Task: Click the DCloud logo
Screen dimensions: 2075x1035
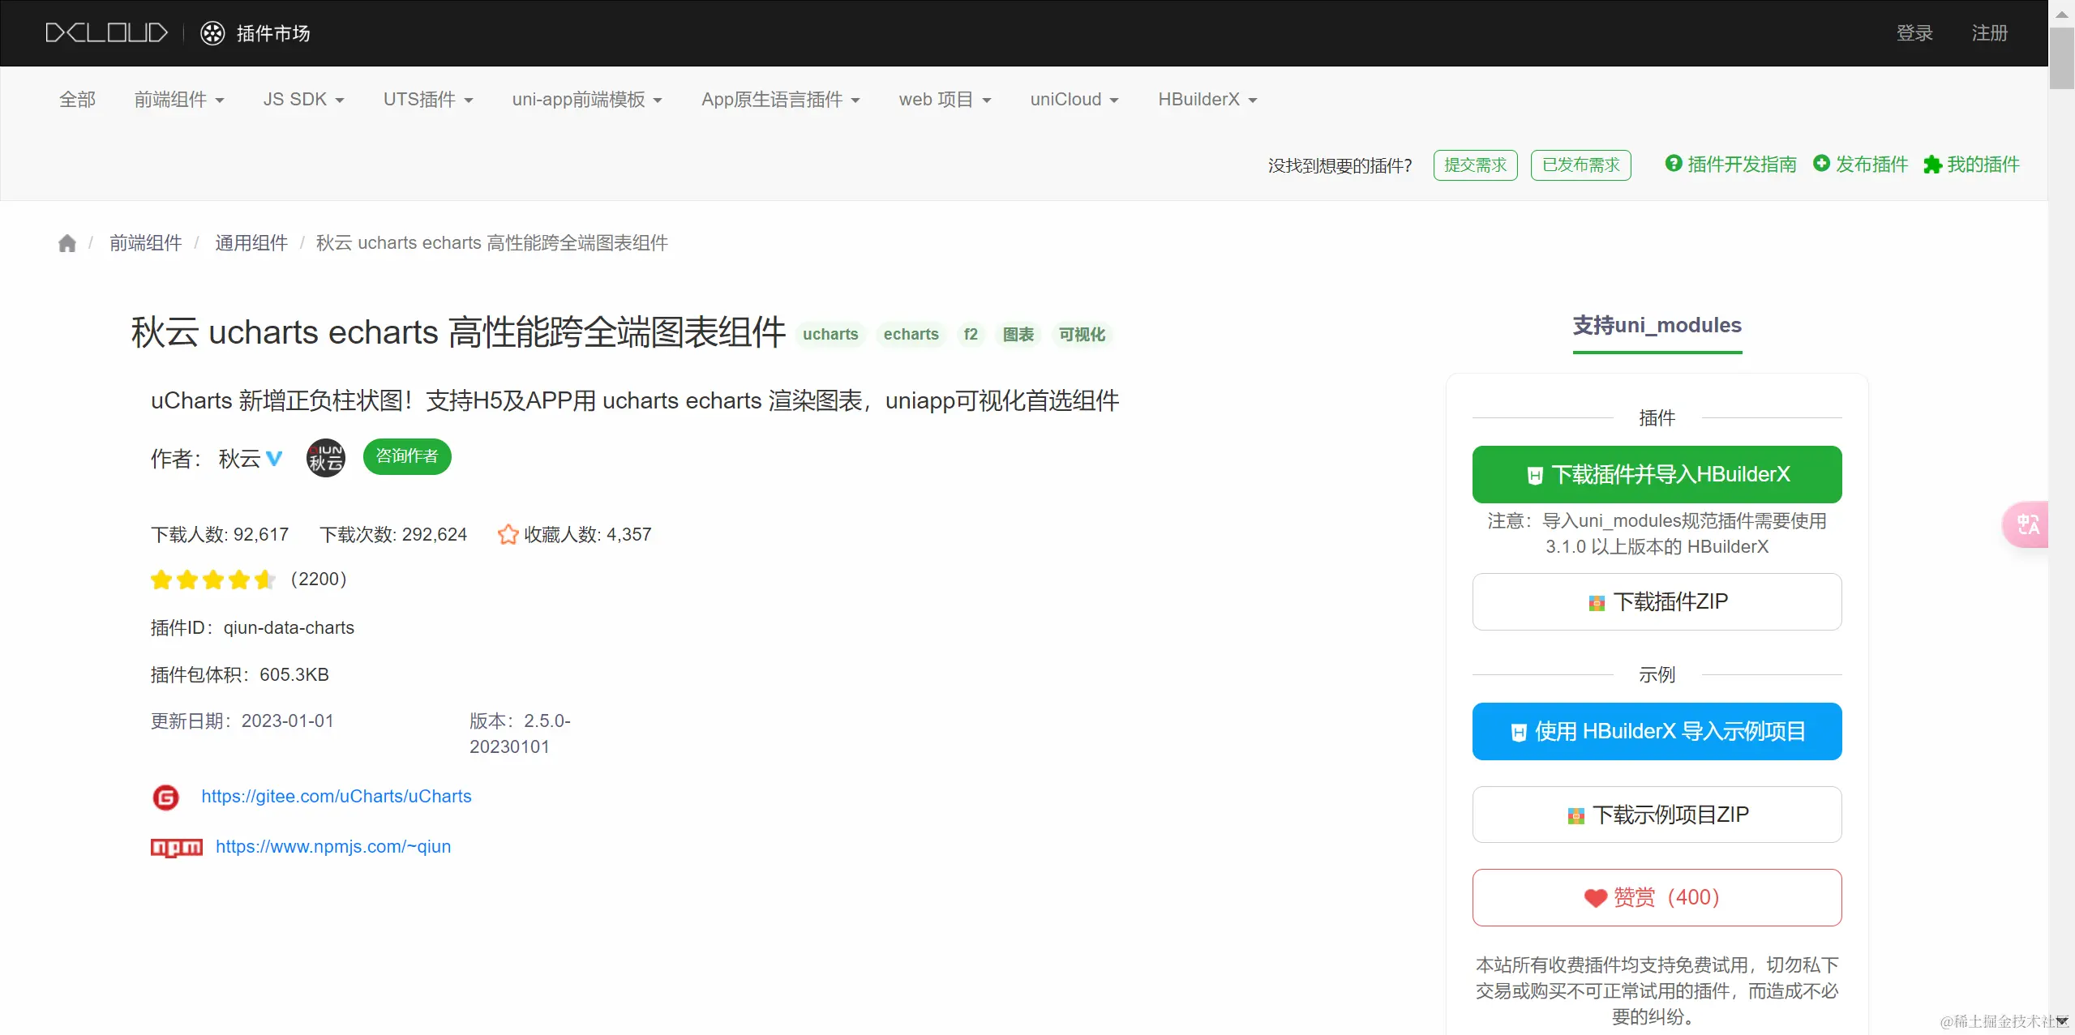Action: coord(106,32)
